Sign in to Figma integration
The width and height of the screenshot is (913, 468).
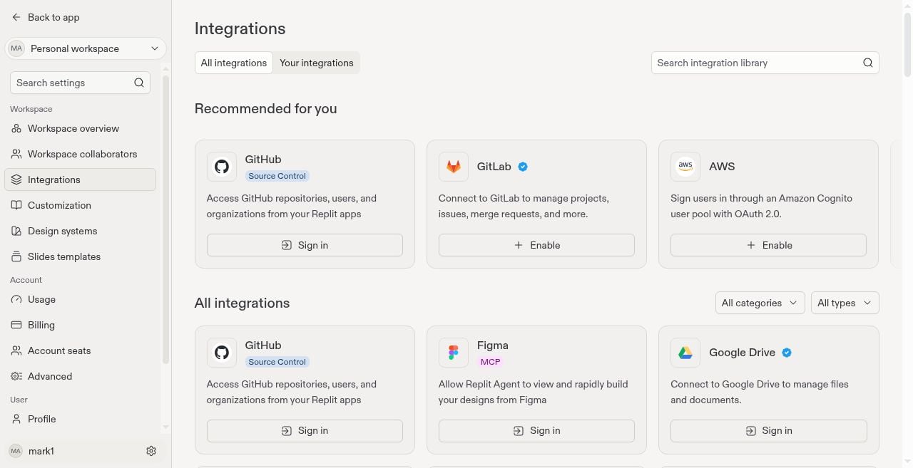(536, 430)
